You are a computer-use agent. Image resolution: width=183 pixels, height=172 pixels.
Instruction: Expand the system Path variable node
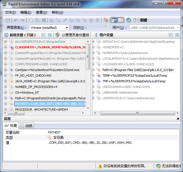tap(5, 98)
